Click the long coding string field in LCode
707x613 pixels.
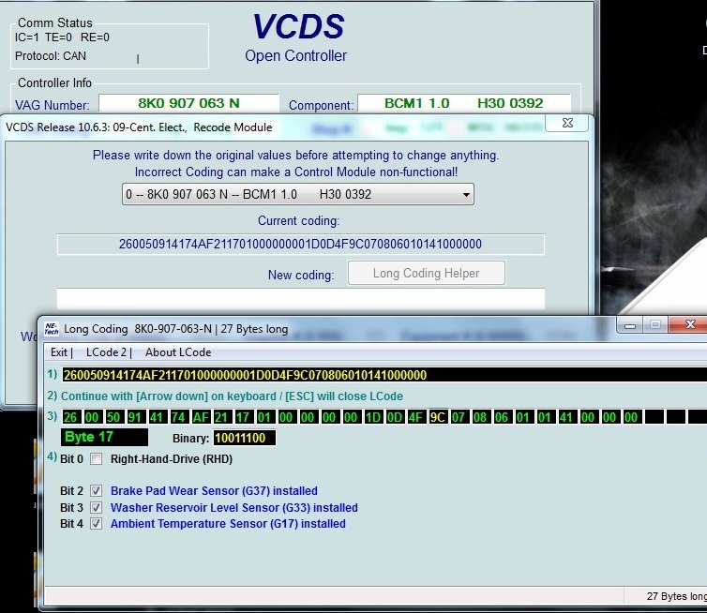coord(384,375)
